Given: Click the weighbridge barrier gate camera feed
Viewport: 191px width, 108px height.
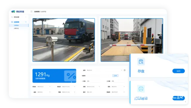Looking at the screenshot, I should [x=132, y=40].
